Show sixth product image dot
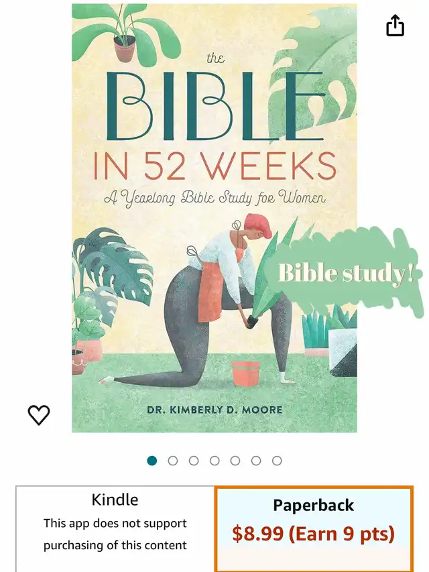Screen dimensions: 429x572 pos(256,461)
